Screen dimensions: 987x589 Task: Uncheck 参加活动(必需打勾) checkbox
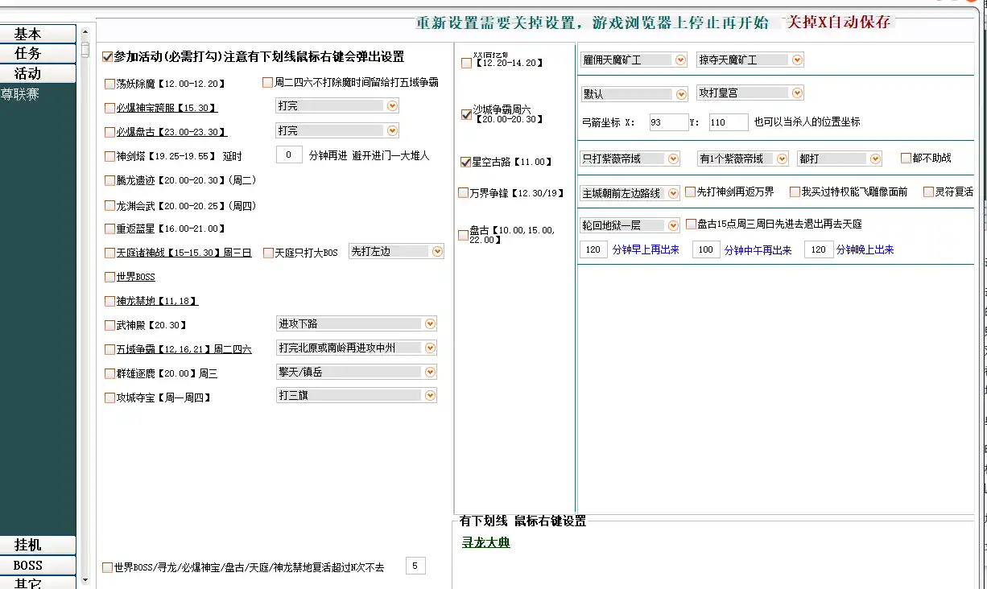(x=108, y=57)
